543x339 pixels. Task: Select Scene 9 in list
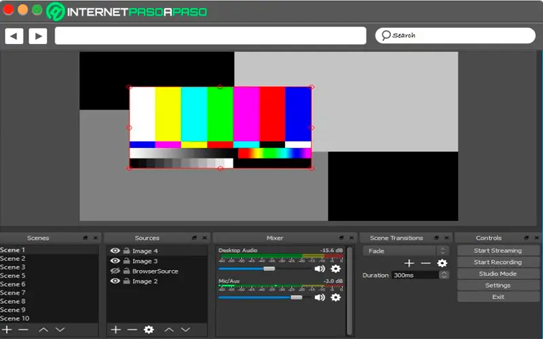pos(49,310)
